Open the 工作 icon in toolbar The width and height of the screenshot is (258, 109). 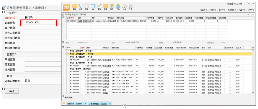point(118,7)
